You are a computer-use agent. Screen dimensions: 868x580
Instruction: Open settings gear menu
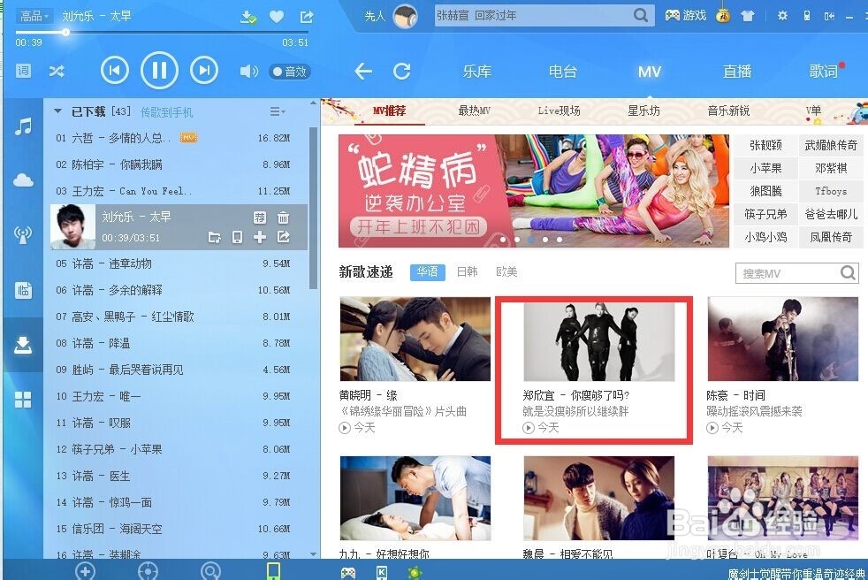[x=782, y=16]
